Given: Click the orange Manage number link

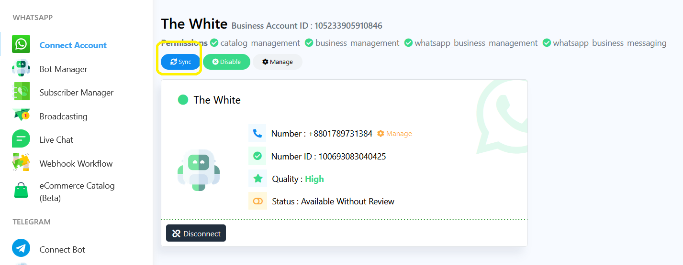Looking at the screenshot, I should click(394, 134).
